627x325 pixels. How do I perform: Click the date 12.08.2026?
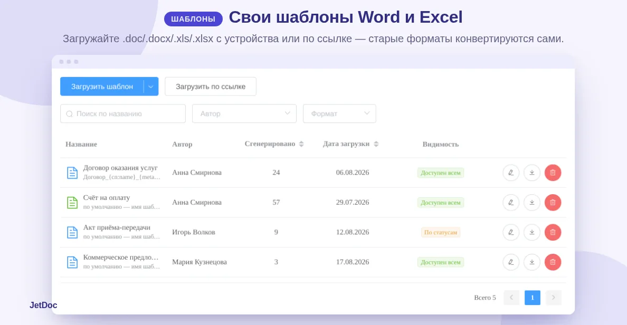click(x=352, y=232)
